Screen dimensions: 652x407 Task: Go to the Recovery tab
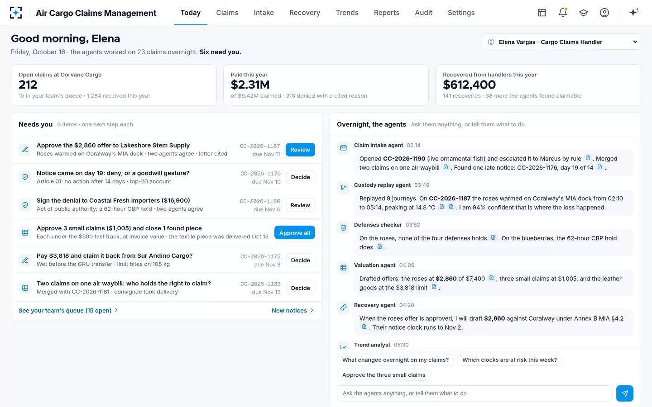click(x=305, y=13)
